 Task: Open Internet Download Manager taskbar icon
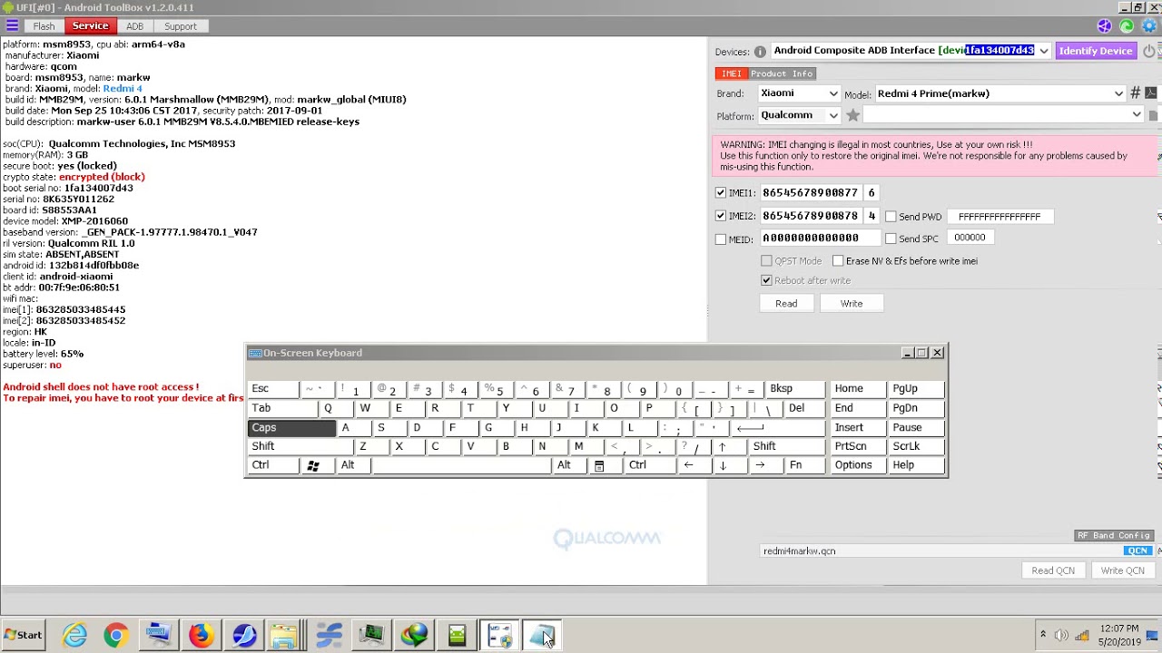[414, 635]
